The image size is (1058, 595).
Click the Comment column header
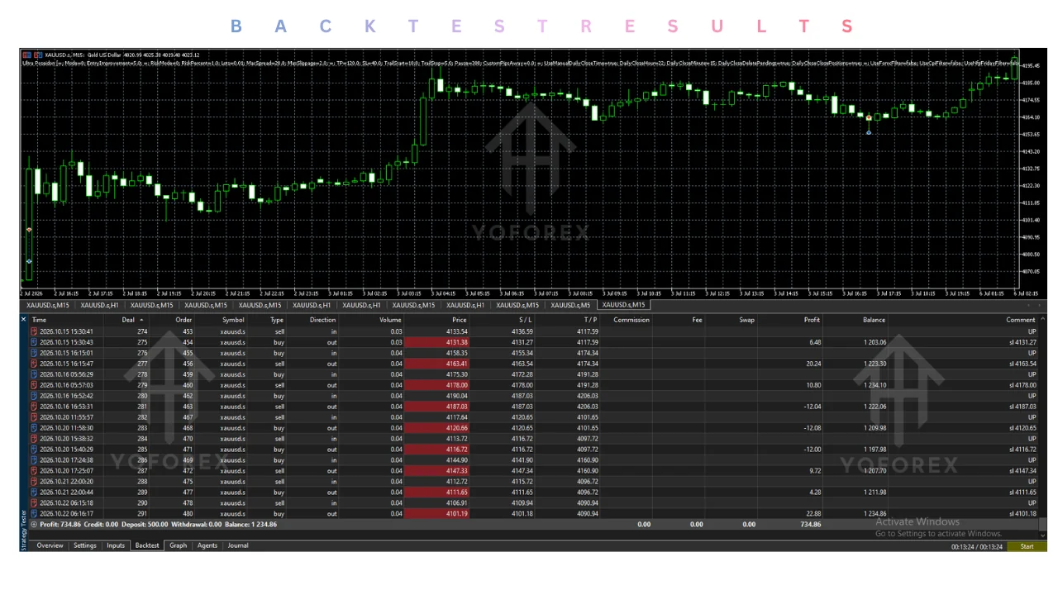pyautogui.click(x=1020, y=320)
